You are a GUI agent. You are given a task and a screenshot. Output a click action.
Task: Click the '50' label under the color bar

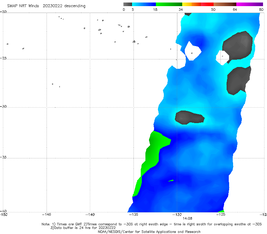pos(213,10)
